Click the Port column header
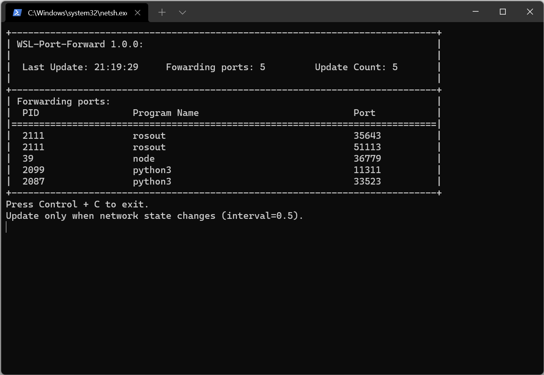544x375 pixels. click(364, 113)
